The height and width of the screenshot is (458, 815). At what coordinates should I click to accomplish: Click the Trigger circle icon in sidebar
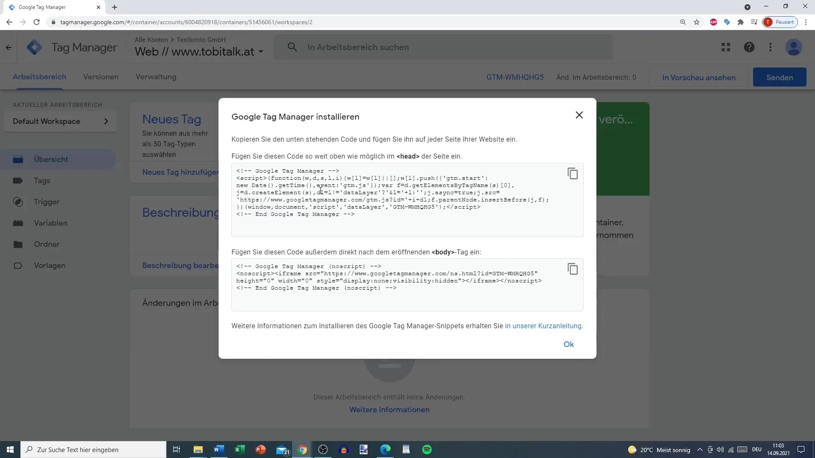18,202
